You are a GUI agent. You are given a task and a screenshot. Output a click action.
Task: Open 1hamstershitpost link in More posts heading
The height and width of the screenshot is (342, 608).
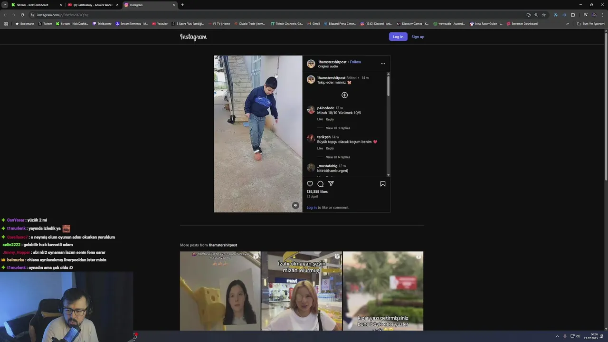click(x=223, y=245)
